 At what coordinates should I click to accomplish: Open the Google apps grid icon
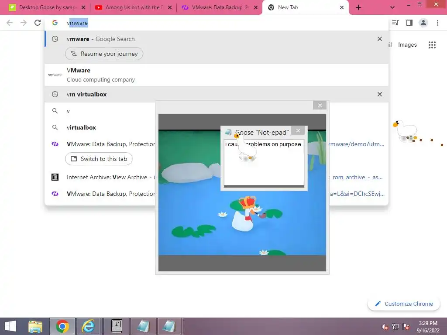point(432,45)
